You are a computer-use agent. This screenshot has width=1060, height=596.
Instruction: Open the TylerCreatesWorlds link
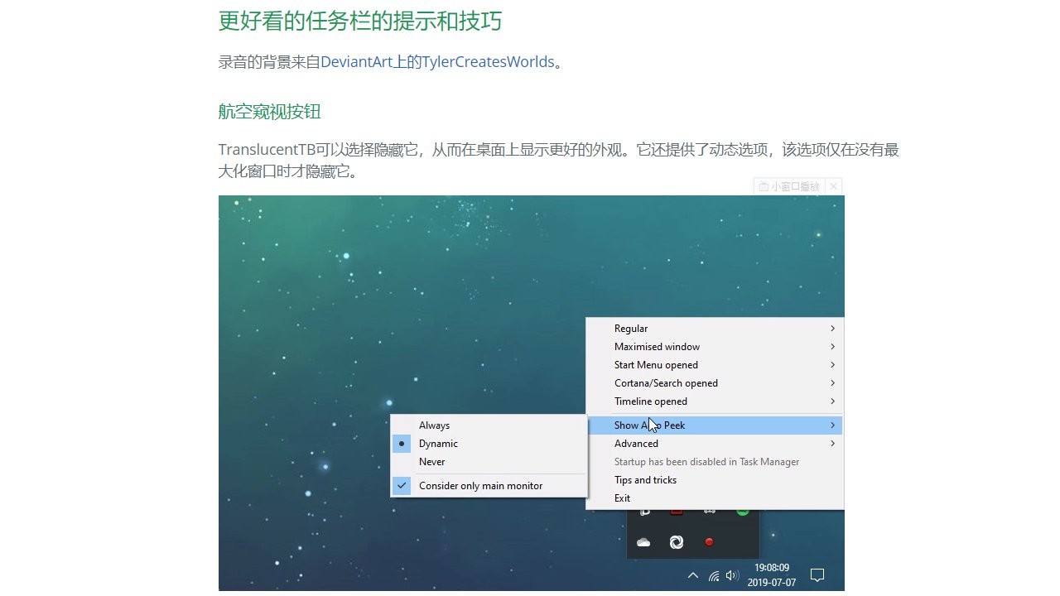point(489,61)
